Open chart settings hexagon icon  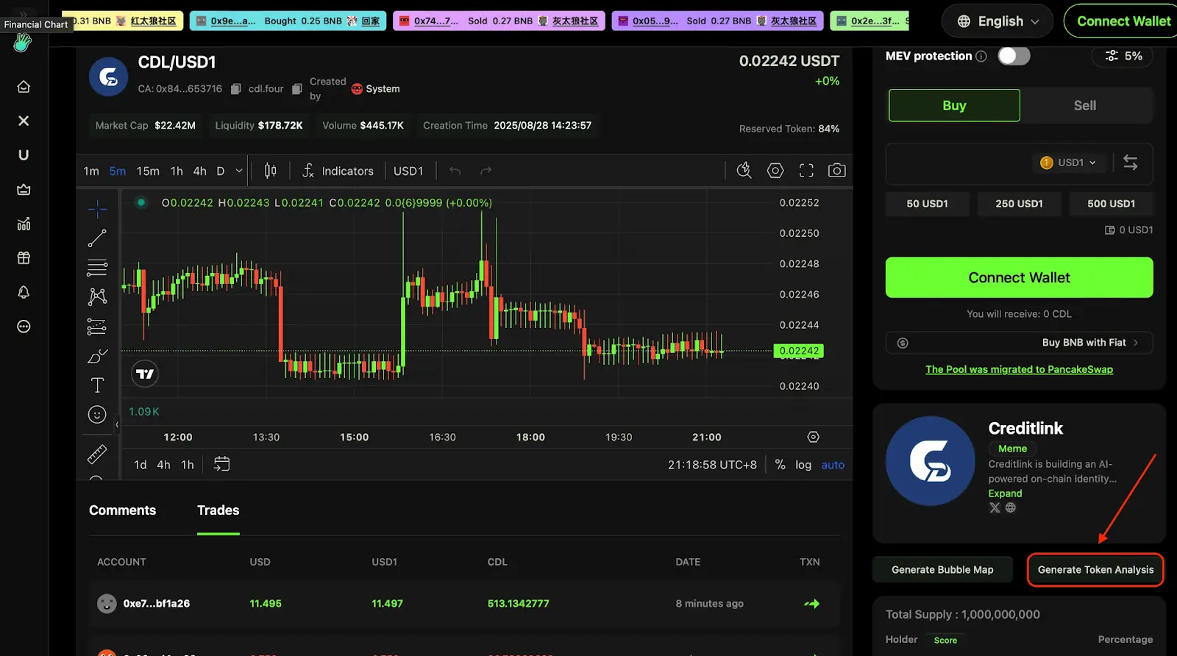775,171
